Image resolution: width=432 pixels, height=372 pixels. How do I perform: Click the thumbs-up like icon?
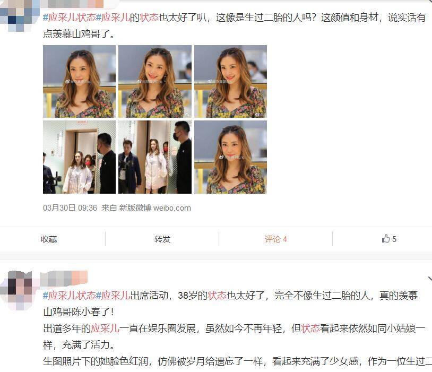pyautogui.click(x=386, y=238)
